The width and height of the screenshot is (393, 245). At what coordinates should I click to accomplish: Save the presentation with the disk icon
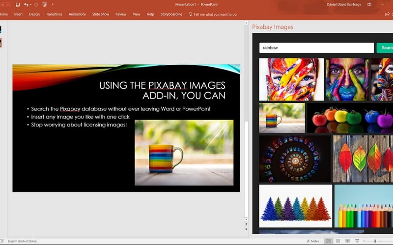coord(18,4)
